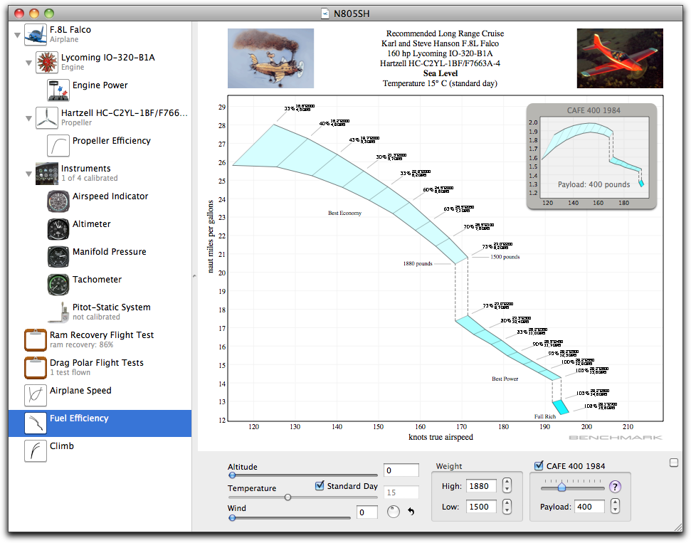Click the wind direction dial icon
691x543 pixels.
[393, 512]
